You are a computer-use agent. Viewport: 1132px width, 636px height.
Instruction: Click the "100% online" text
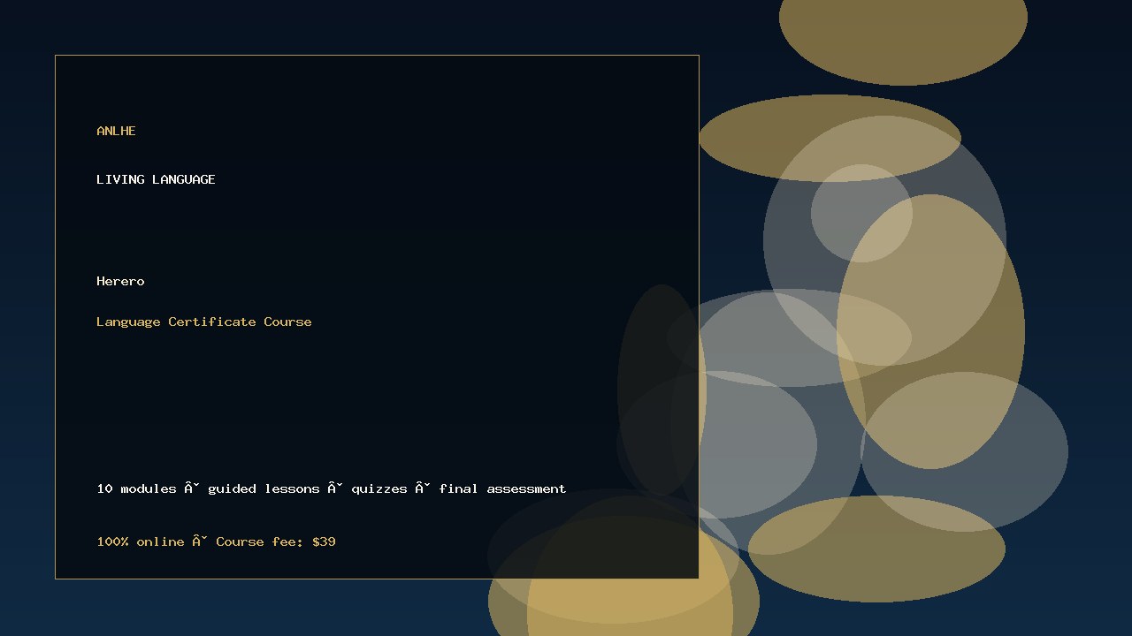pos(141,541)
